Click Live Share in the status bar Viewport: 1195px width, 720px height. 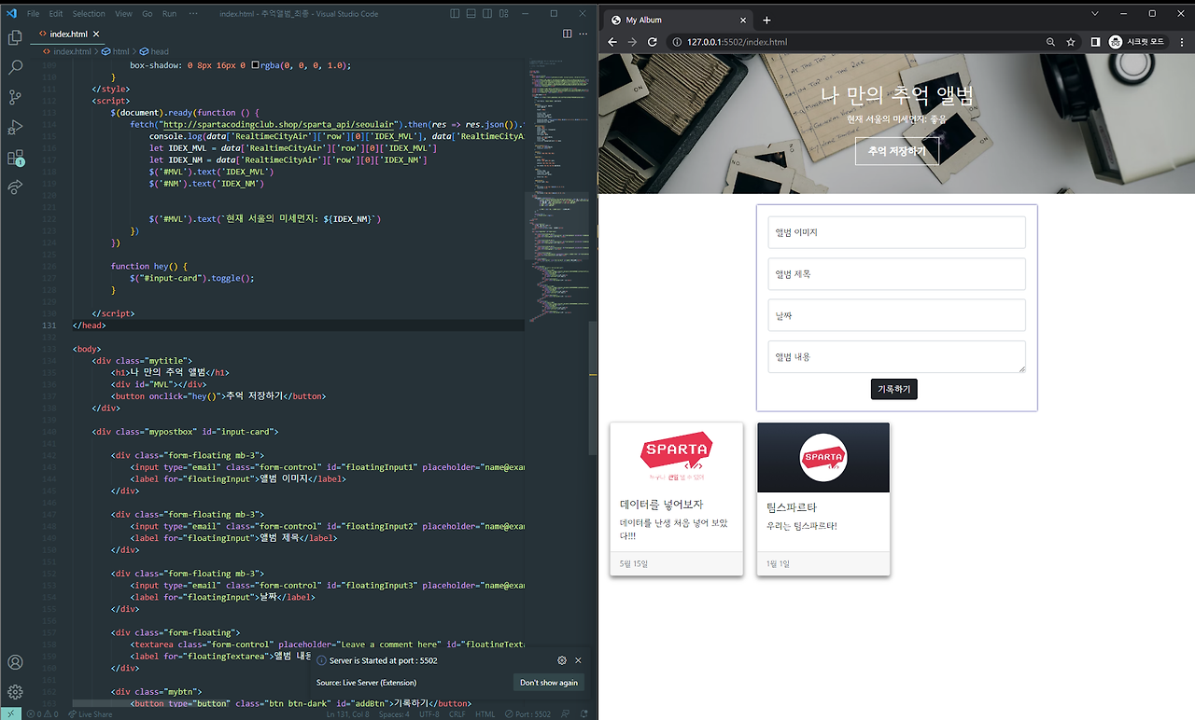(x=91, y=714)
